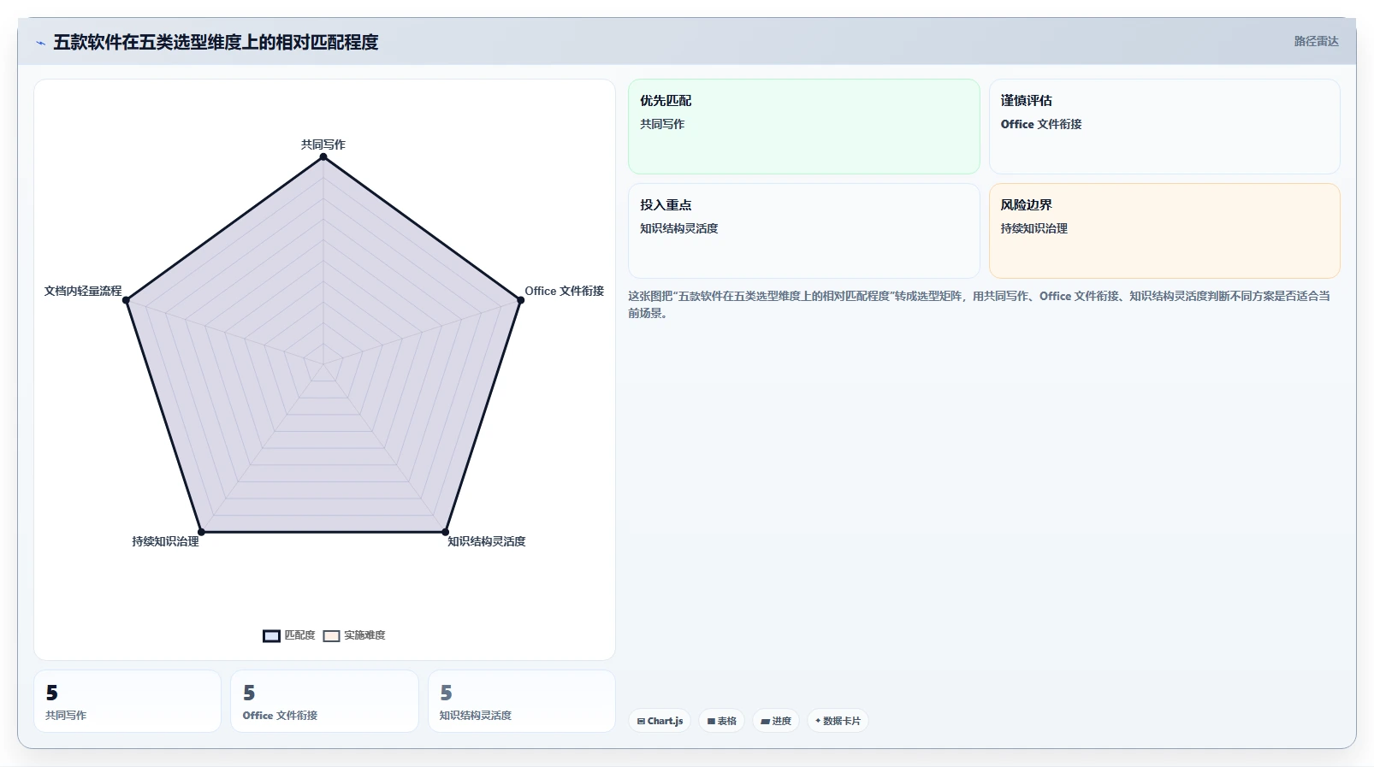Click the 知识结构灵活度 radar axis label
The height and width of the screenshot is (767, 1374).
point(487,541)
